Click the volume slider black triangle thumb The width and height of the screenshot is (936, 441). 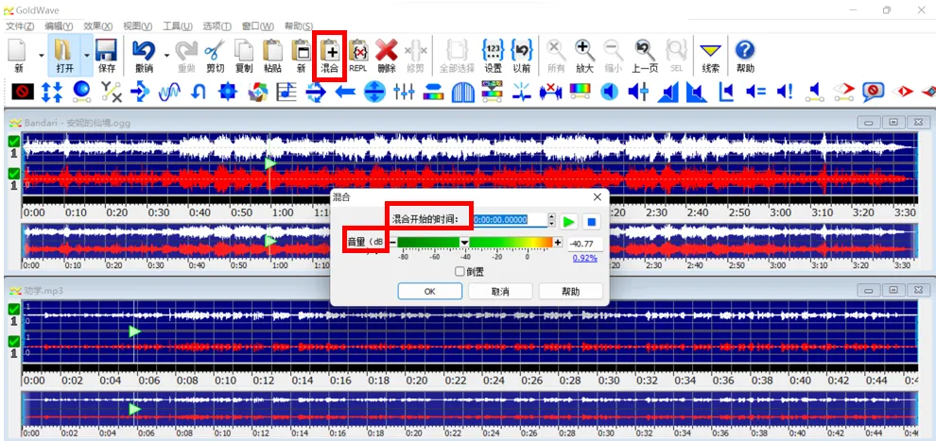click(x=464, y=243)
